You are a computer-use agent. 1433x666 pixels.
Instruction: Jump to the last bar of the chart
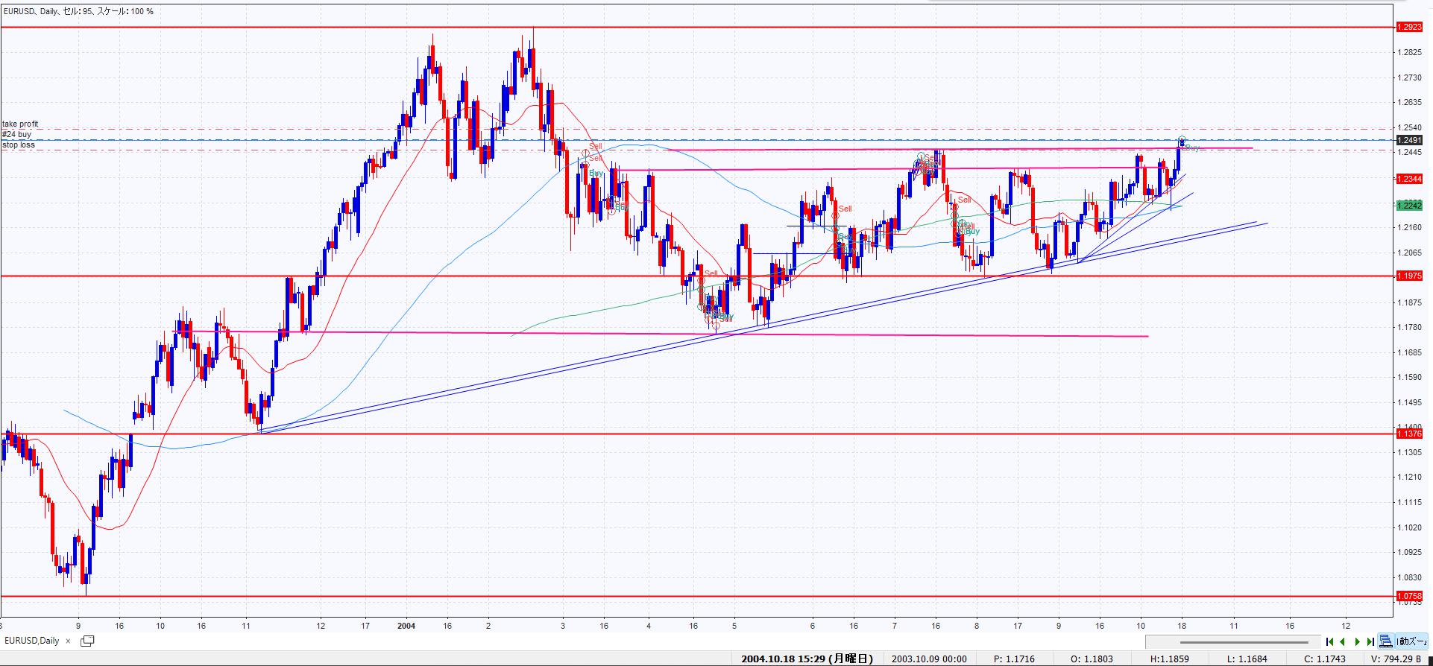click(1370, 641)
